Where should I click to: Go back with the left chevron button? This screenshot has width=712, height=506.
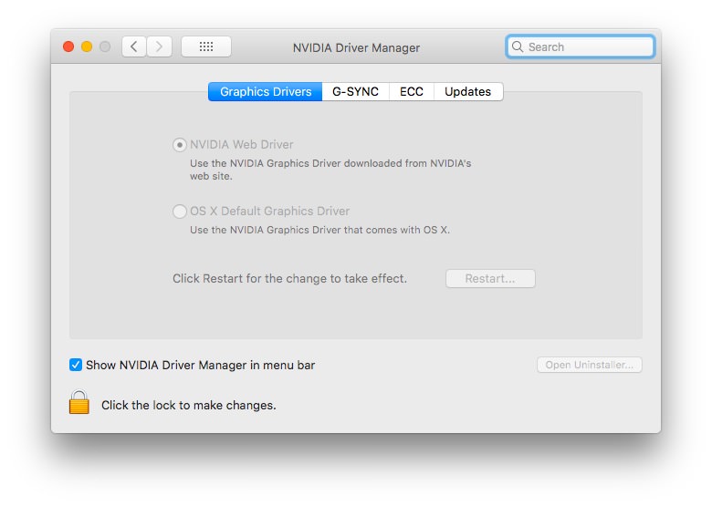[134, 46]
